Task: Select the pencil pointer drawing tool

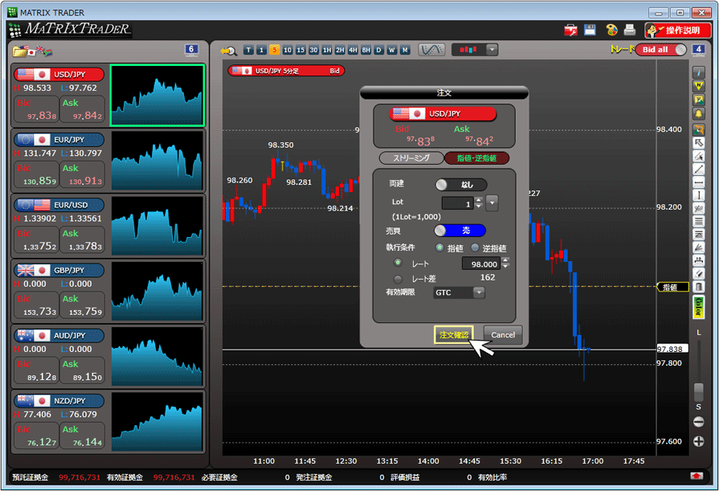Action: [x=698, y=157]
